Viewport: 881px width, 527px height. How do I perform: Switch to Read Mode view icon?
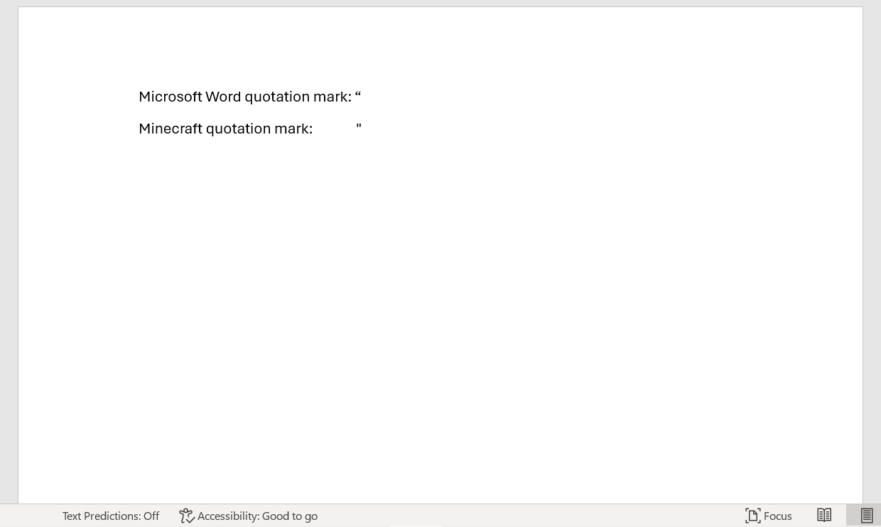pos(824,516)
